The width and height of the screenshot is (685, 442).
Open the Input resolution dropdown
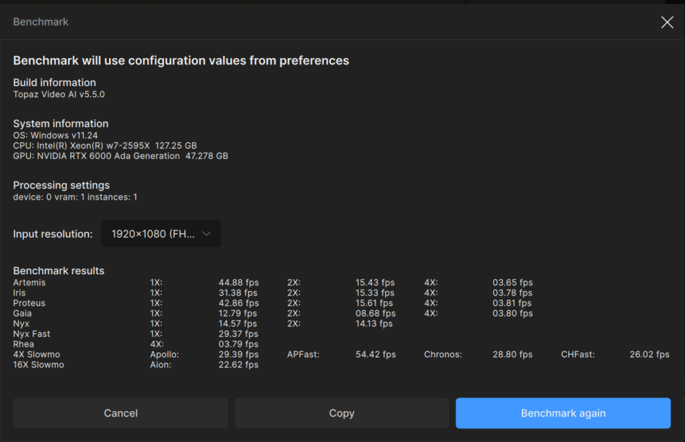(161, 233)
